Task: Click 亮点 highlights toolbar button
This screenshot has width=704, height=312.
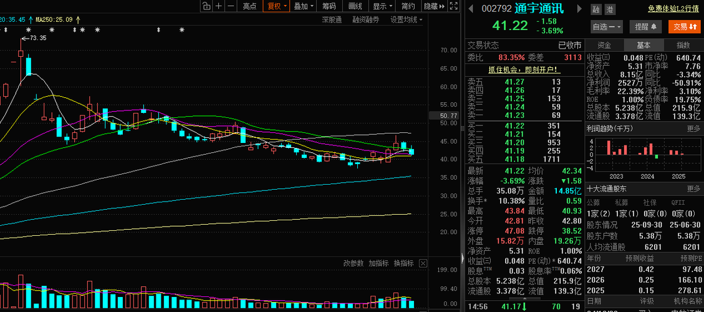Action: [249, 6]
